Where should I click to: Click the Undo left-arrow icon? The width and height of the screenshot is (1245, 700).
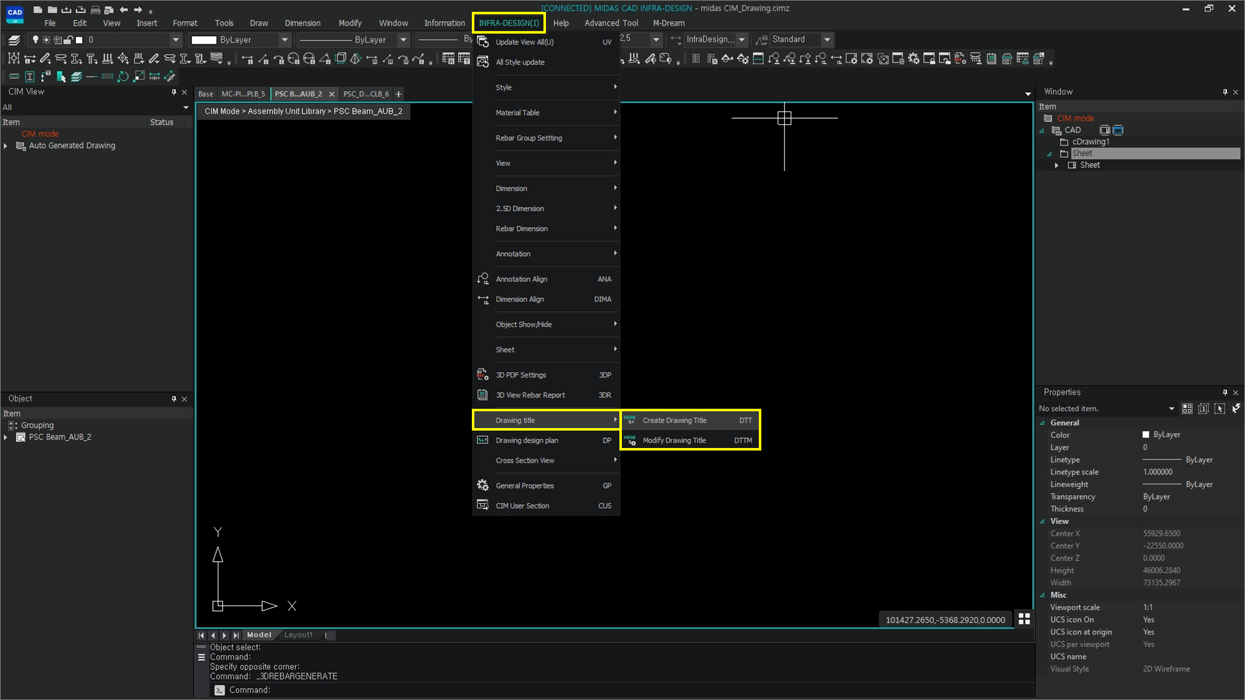(124, 9)
